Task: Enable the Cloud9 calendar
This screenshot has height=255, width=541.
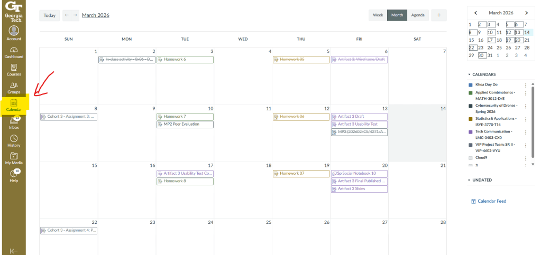Action: point(470,158)
